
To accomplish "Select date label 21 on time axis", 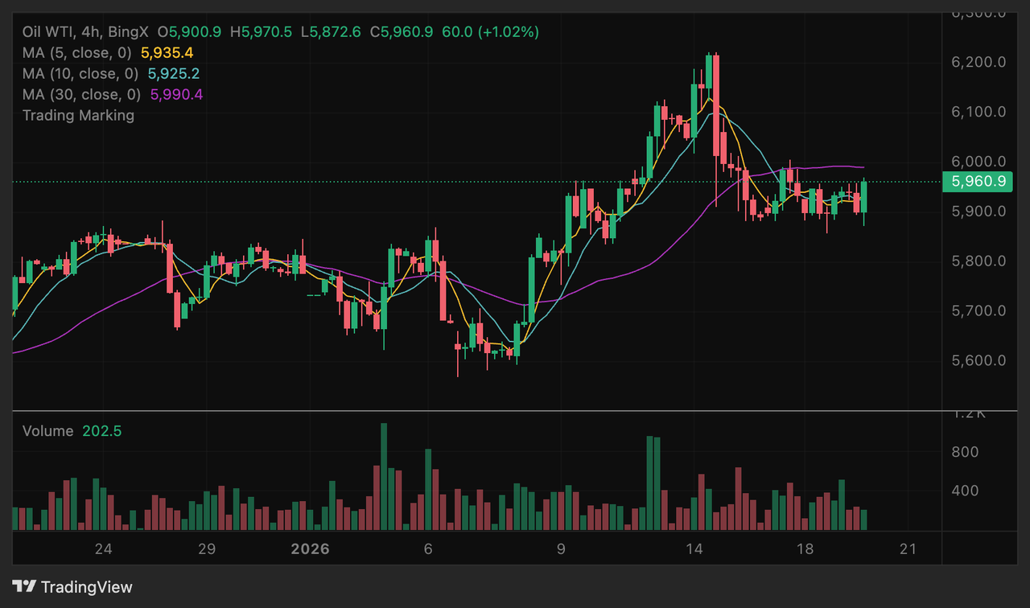I will pyautogui.click(x=908, y=549).
